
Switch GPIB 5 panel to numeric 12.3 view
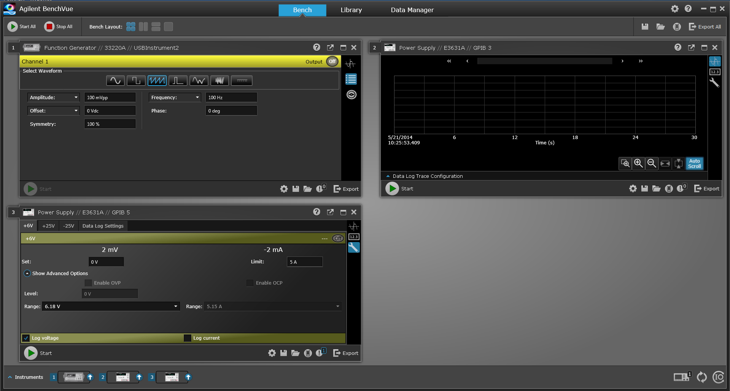[x=354, y=237]
